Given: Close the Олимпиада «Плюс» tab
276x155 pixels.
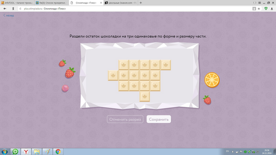Looking at the screenshot, I should point(101,3).
